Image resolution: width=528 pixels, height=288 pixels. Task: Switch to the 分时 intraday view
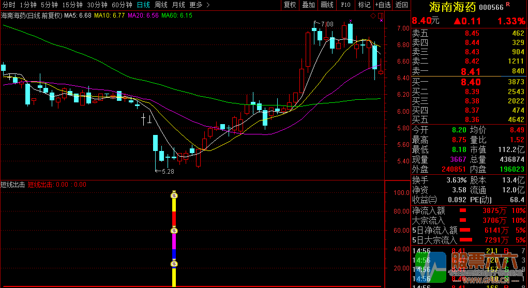coord(9,5)
